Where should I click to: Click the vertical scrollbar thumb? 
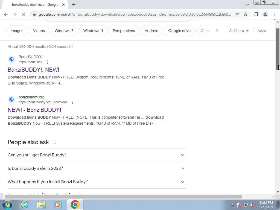coord(278,49)
